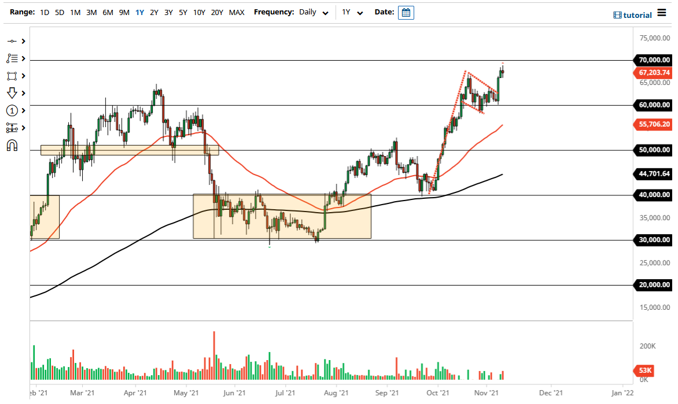Select the 6M range tab
Viewport: 678px width, 404px height.
tap(107, 12)
